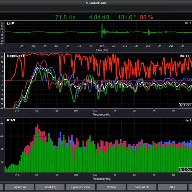Switch to Spectrum View
The image size is (192, 192).
tap(81, 187)
